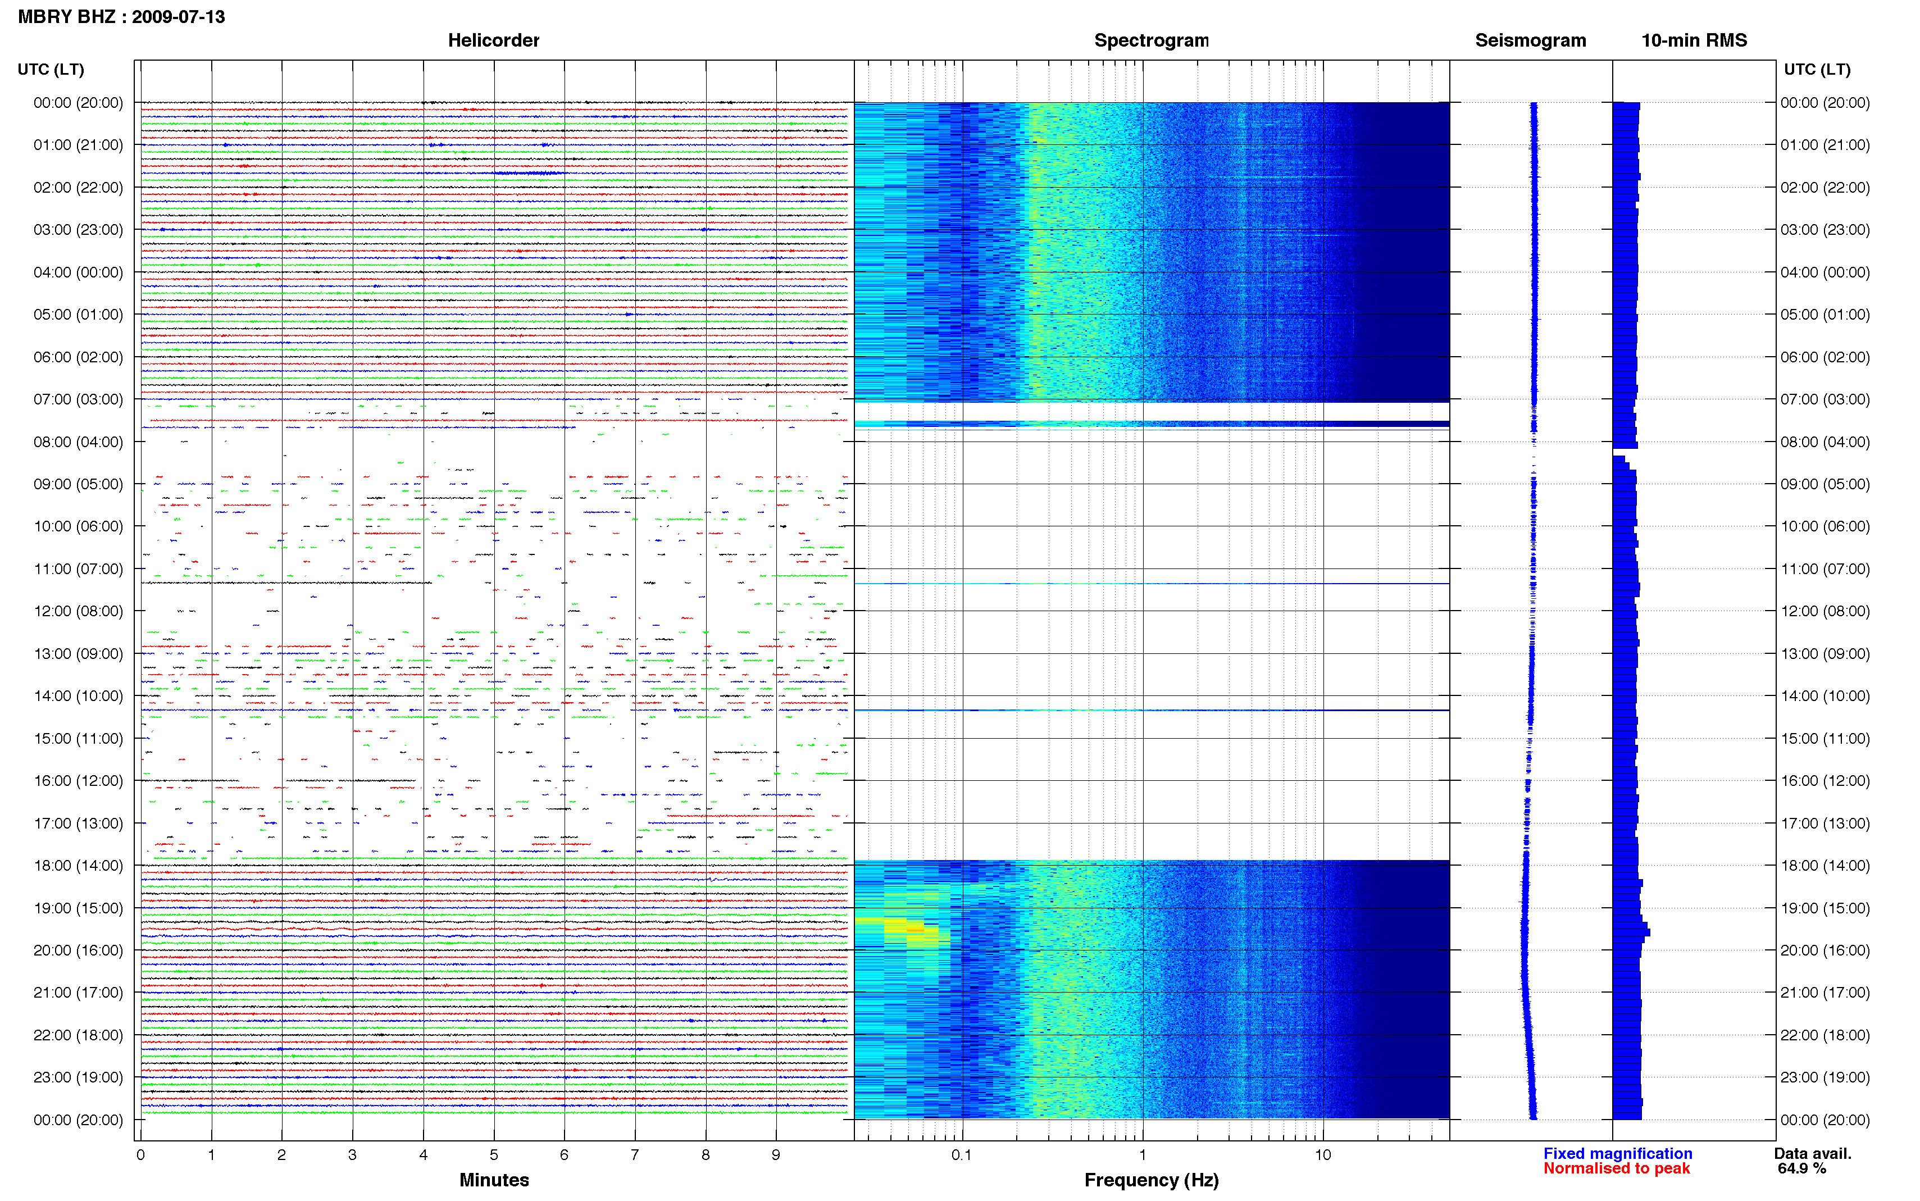
Task: Click the Minutes axis title
Action: (x=494, y=1180)
